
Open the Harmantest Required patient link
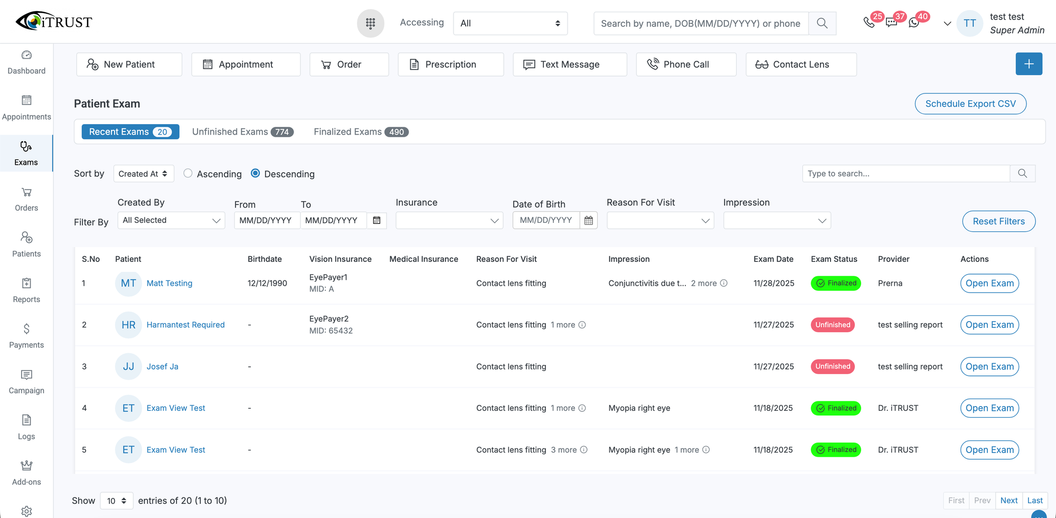(185, 325)
